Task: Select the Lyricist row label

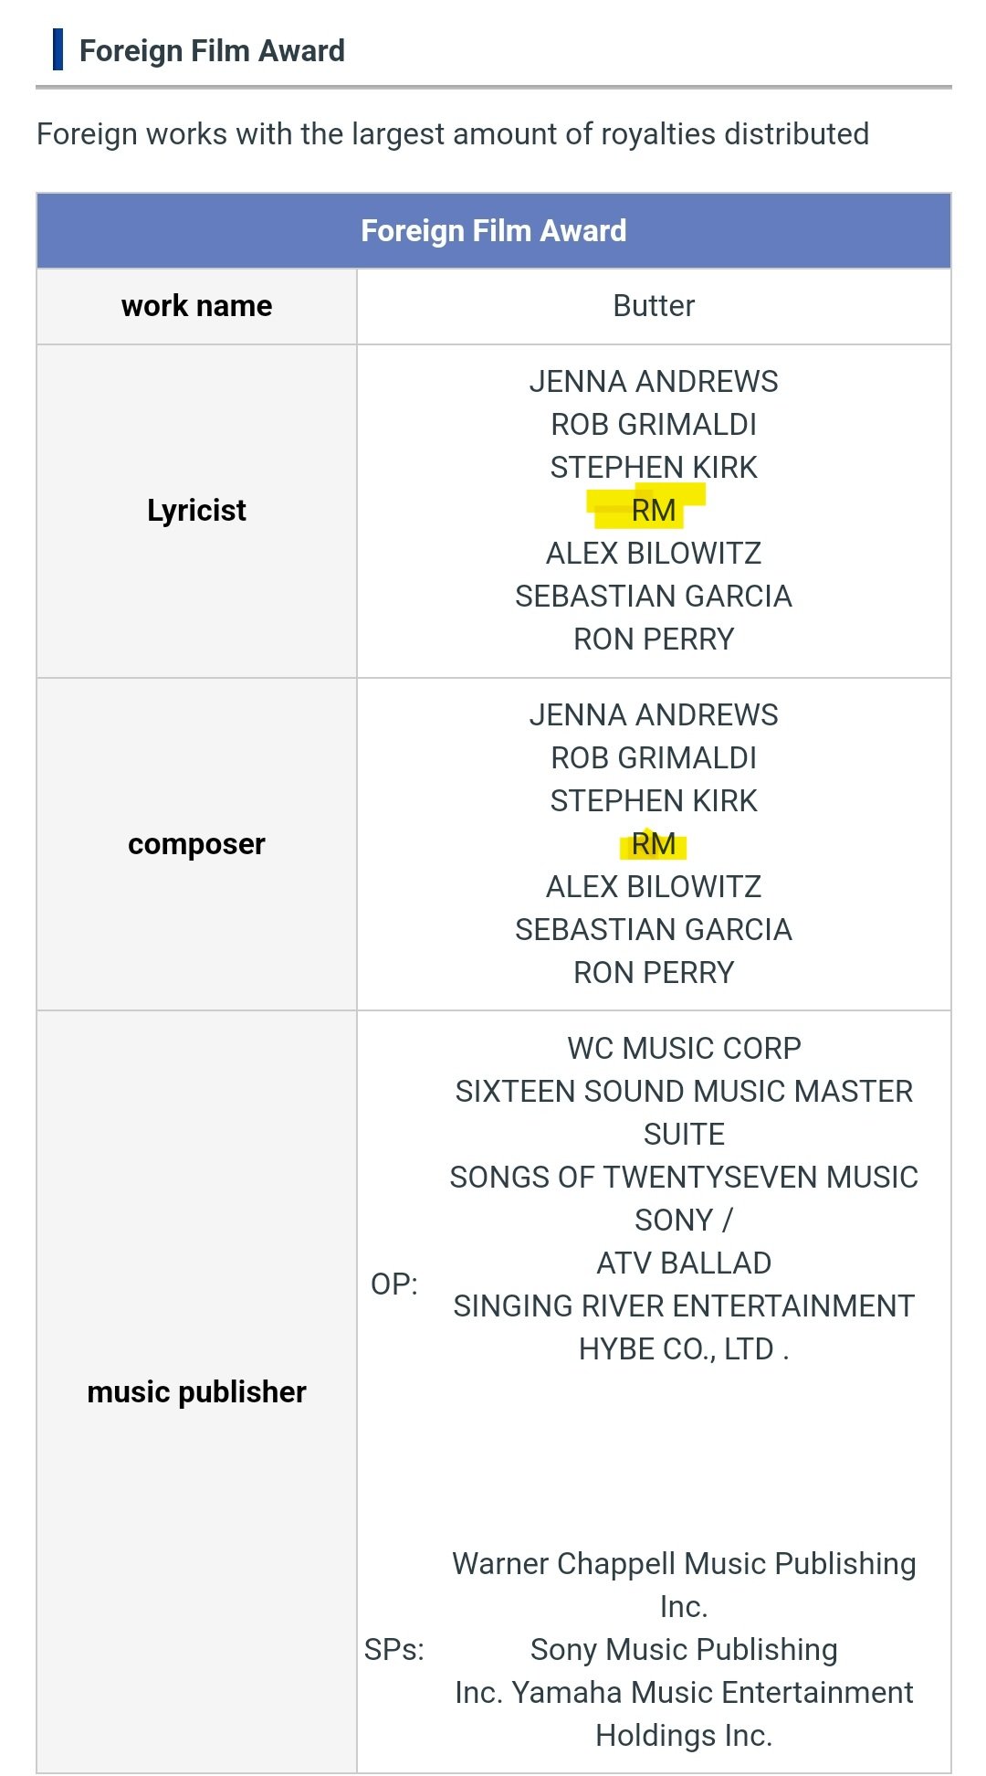Action: [196, 511]
